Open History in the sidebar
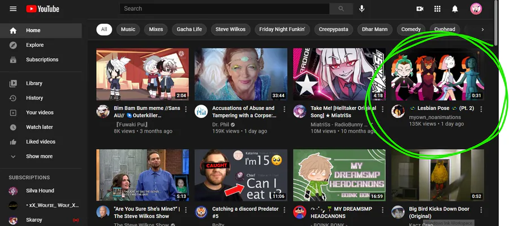The width and height of the screenshot is (509, 226). point(41,98)
